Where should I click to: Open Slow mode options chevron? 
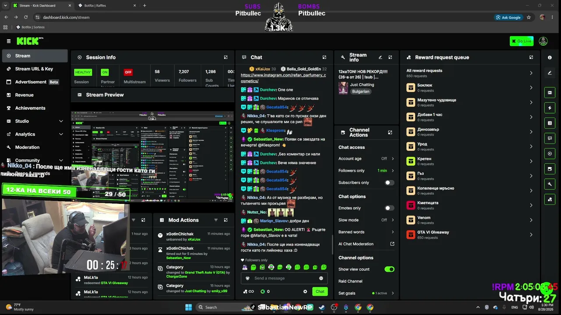tap(393, 220)
